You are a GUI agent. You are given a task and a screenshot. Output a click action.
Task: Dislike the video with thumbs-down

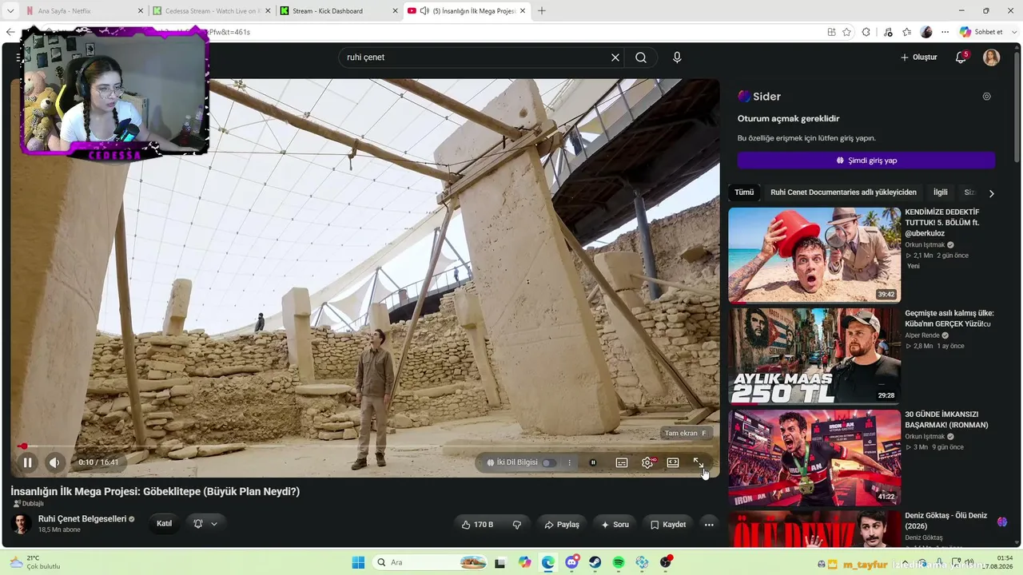pyautogui.click(x=517, y=525)
